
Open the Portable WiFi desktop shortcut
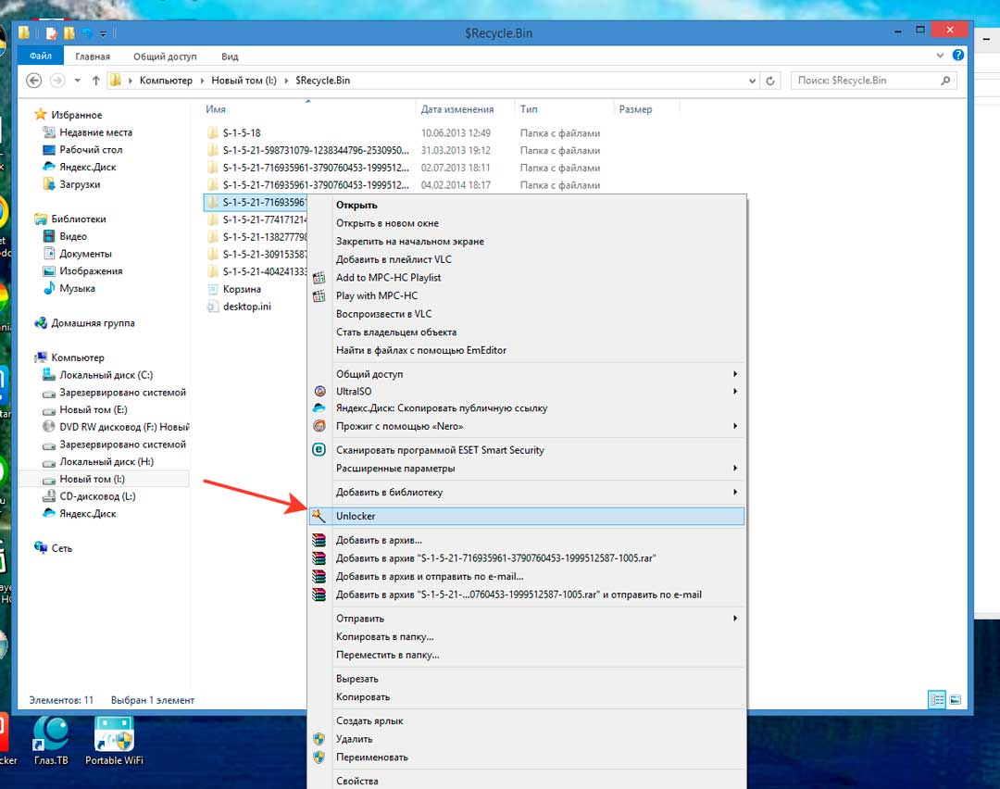tap(114, 740)
